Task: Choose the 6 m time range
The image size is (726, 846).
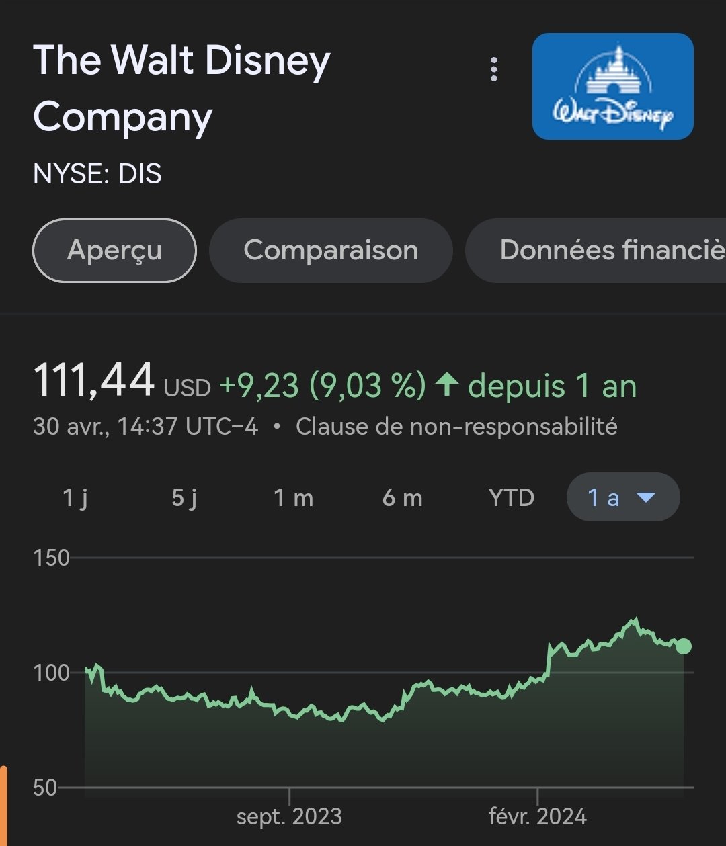Action: pyautogui.click(x=402, y=498)
